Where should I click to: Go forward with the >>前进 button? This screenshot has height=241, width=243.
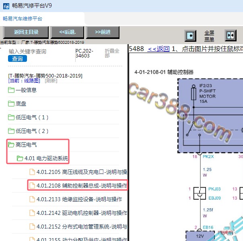(x=103, y=32)
